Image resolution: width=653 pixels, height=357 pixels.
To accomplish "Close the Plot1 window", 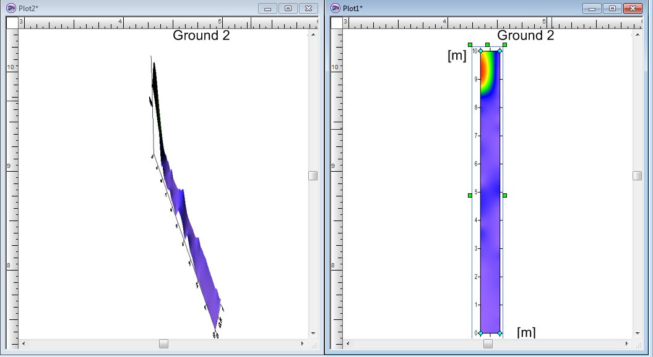I will point(631,8).
